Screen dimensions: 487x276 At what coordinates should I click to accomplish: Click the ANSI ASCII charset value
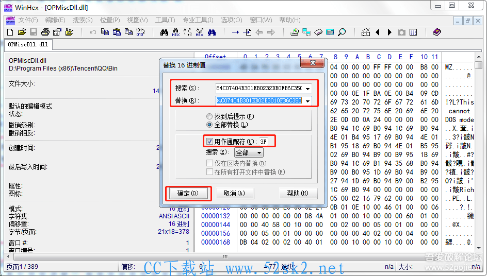click(x=174, y=216)
